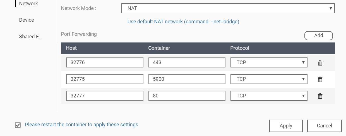This screenshot has height=136, width=346.
Task: Open the Device settings tab
Action: (x=27, y=20)
